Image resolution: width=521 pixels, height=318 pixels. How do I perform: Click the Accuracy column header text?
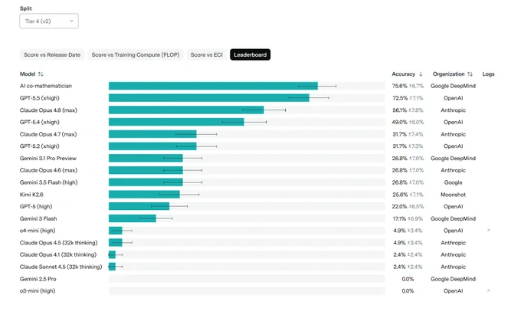(x=403, y=74)
